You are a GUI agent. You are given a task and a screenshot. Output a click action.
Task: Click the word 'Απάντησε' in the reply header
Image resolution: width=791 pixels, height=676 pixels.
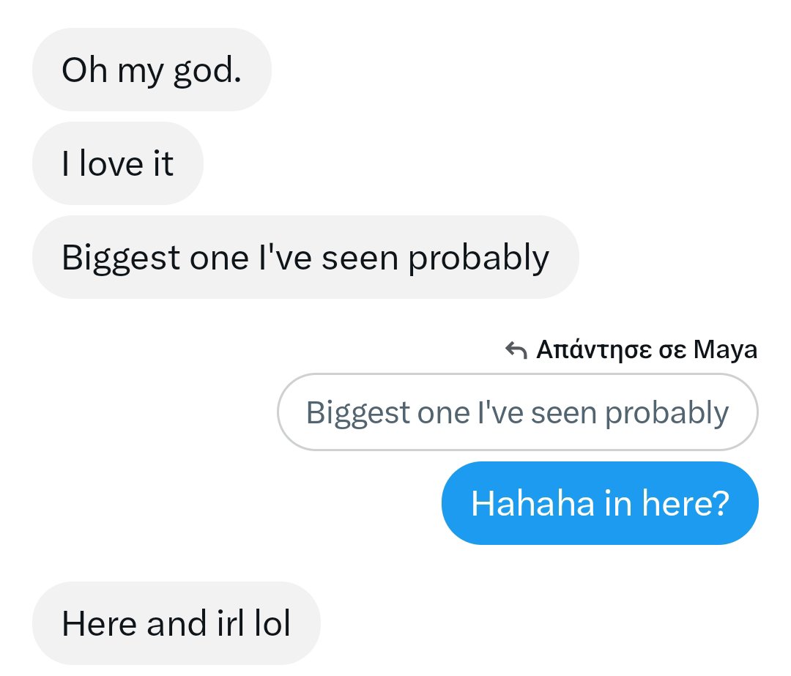pyautogui.click(x=594, y=349)
